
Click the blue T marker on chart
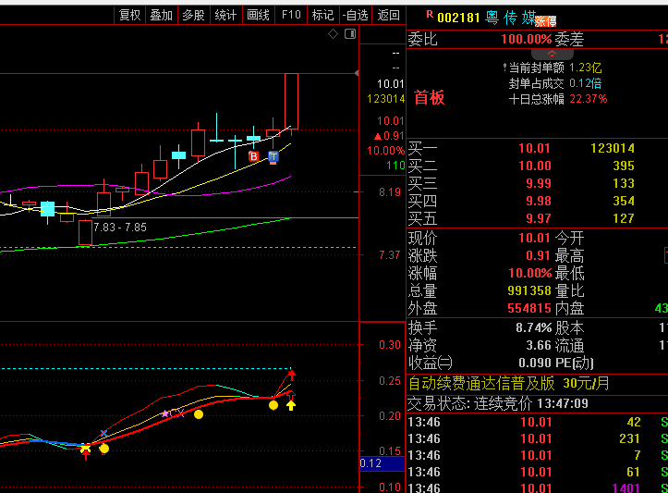(x=273, y=156)
